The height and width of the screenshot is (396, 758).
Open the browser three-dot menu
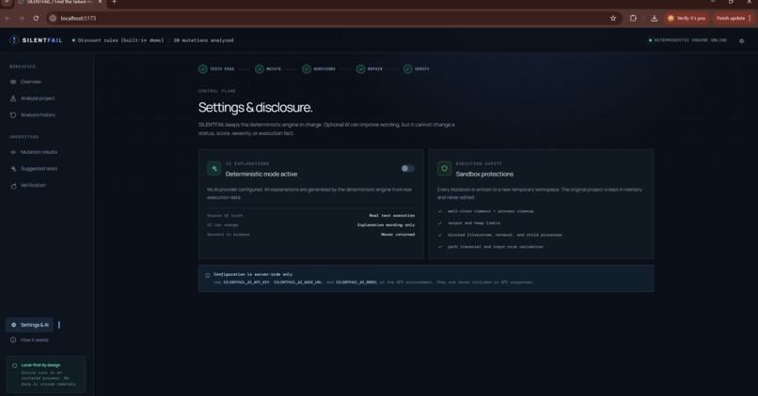(x=750, y=19)
